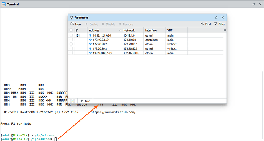The width and height of the screenshot is (264, 141).
Task: Click the Terminal window icon
Action: tap(4, 4)
